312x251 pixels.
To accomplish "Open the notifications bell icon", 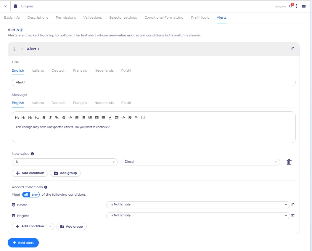I will pyautogui.click(x=290, y=6).
